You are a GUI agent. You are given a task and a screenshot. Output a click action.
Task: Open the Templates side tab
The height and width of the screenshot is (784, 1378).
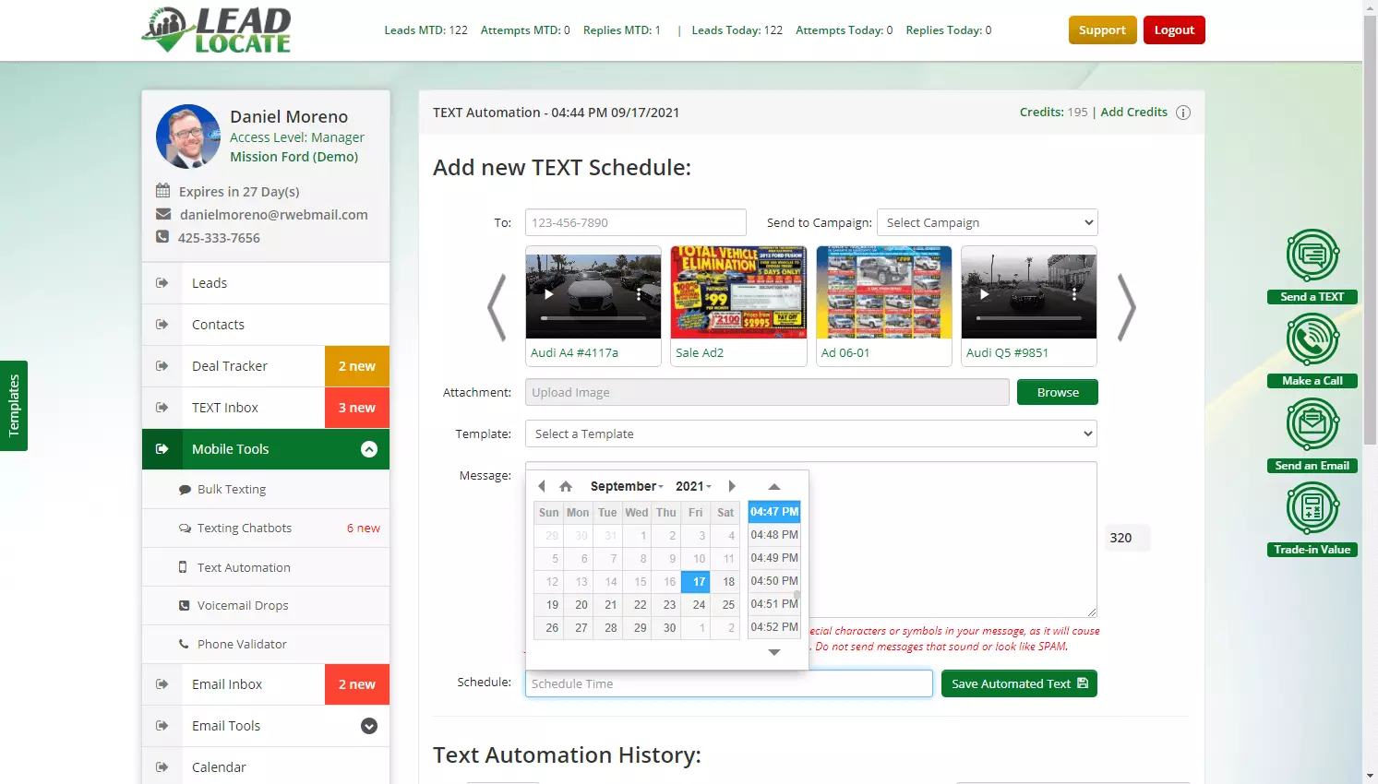pyautogui.click(x=14, y=406)
